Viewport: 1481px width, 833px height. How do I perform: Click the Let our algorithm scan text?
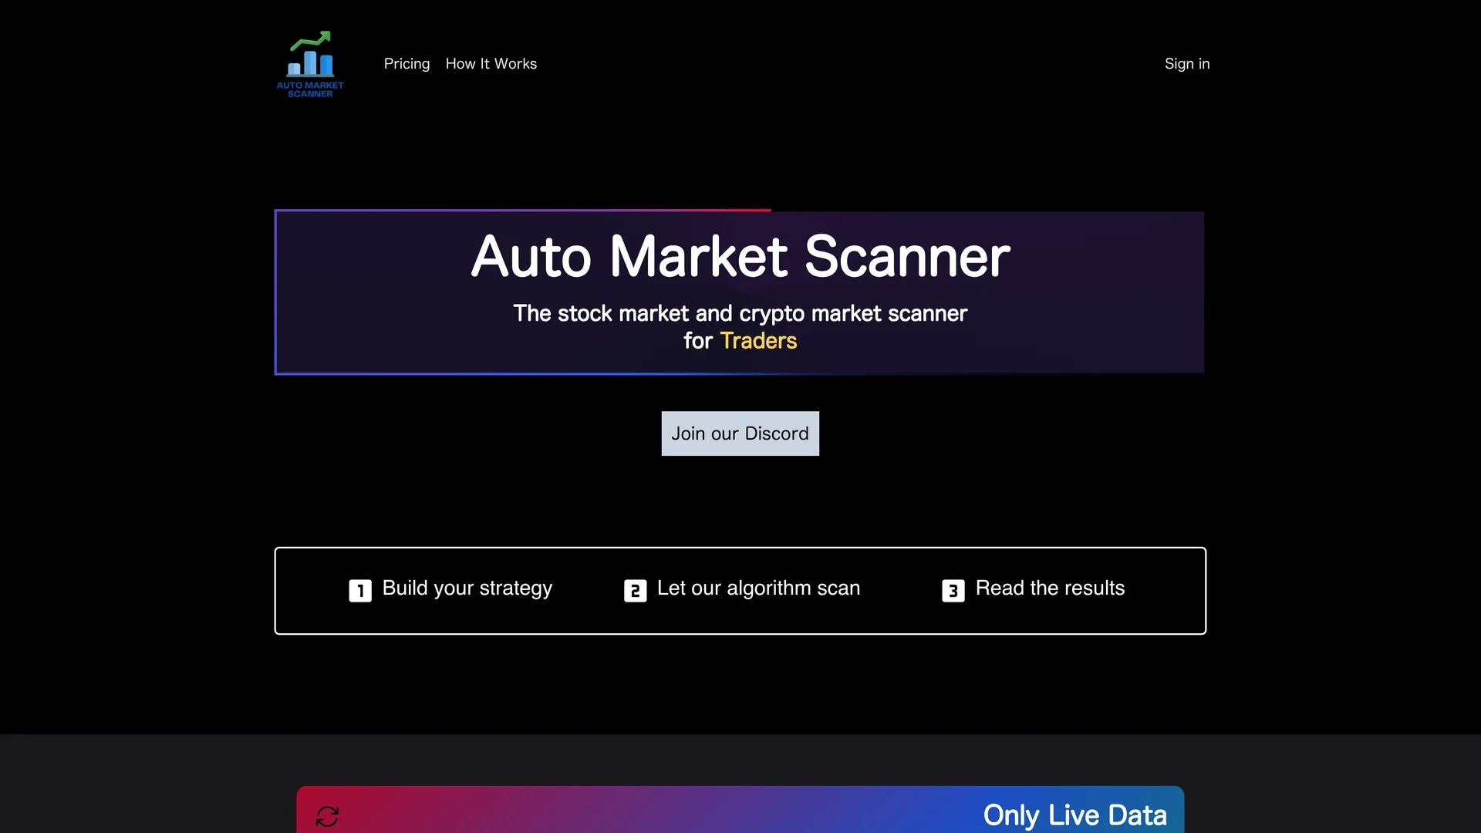coord(758,588)
